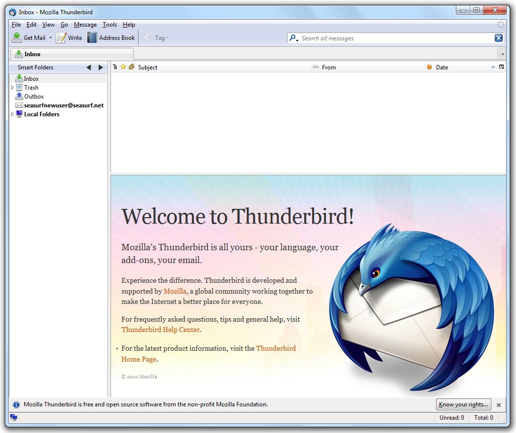Click the Total: 0 status text
Image resolution: width=516 pixels, height=433 pixels.
(483, 418)
